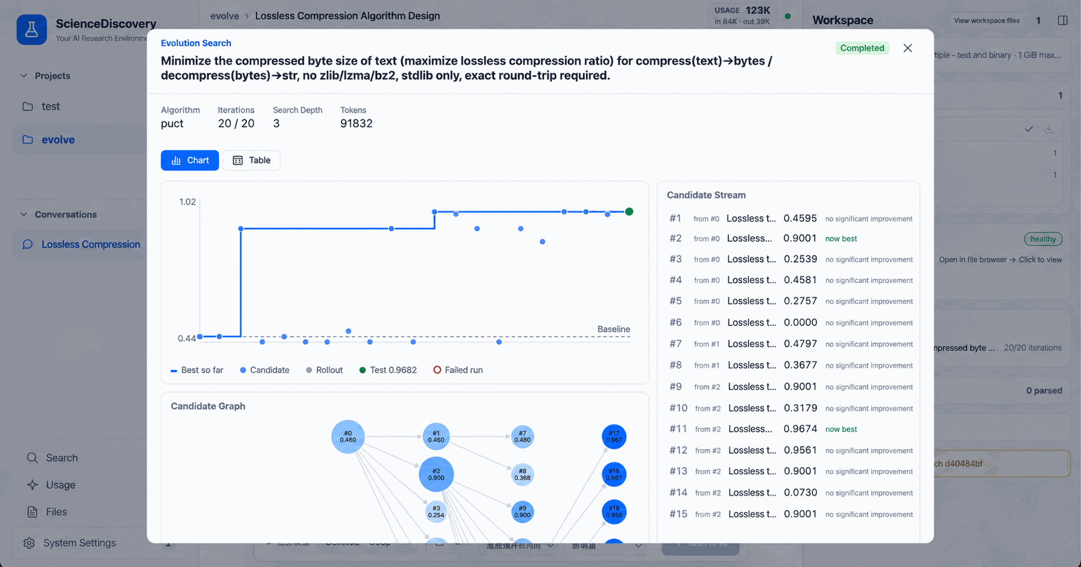This screenshot has width=1081, height=567.
Task: Open the test project folder icon
Action: (27, 106)
